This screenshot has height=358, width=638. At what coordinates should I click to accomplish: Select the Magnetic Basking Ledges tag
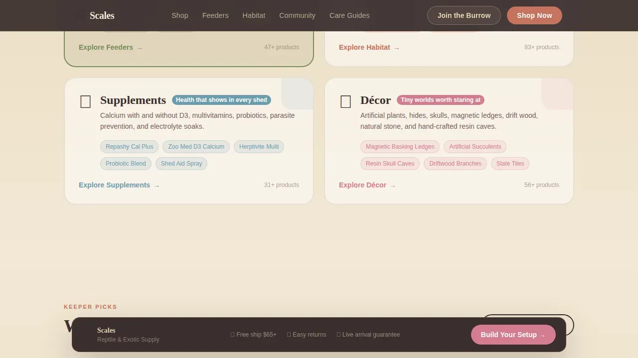(400, 147)
